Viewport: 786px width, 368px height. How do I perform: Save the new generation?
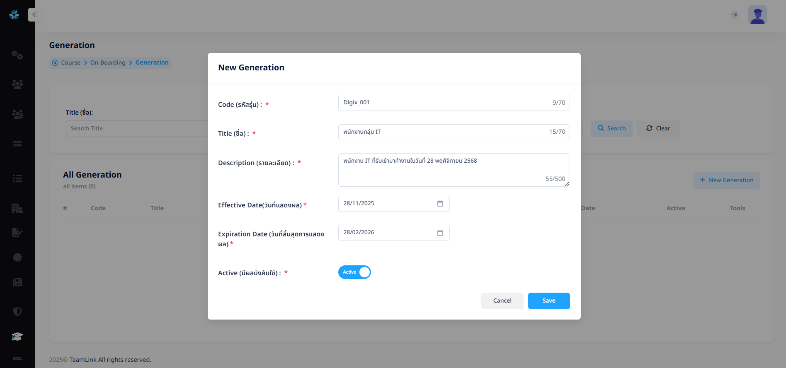(x=548, y=301)
